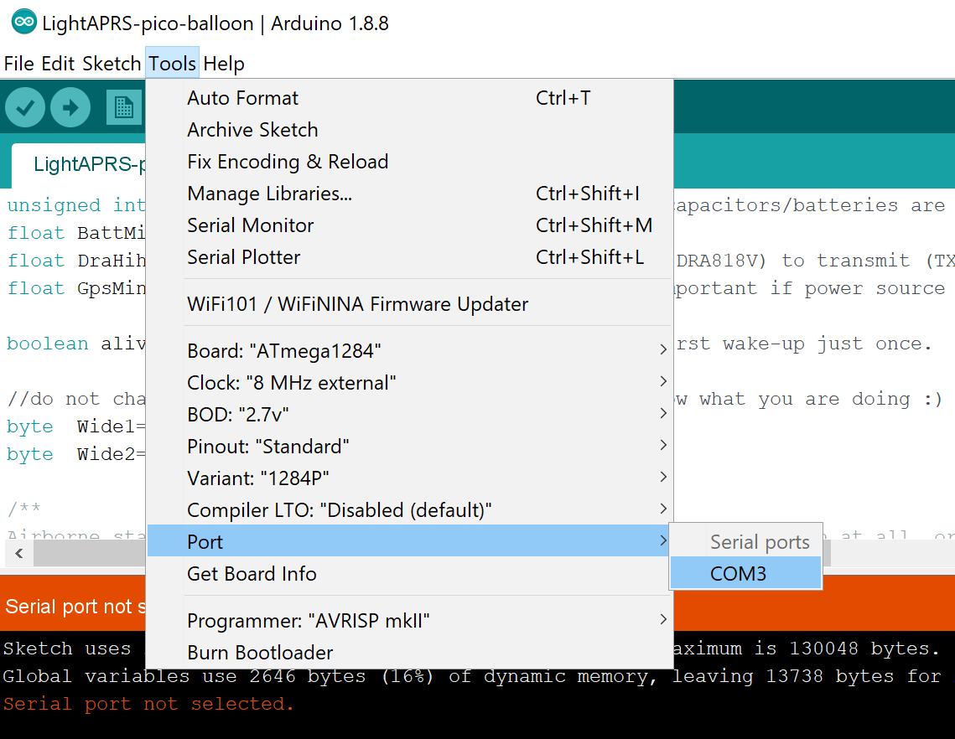Click the Upload arrow toolbar icon

pos(70,107)
